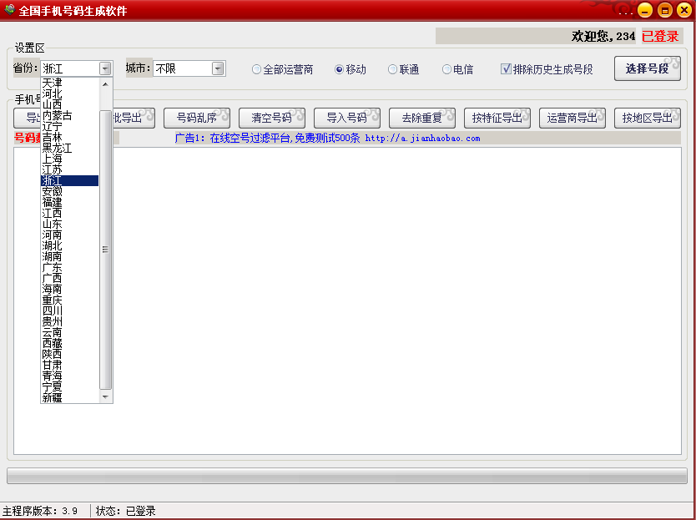
Task: Minimize the window
Action: coord(645,10)
